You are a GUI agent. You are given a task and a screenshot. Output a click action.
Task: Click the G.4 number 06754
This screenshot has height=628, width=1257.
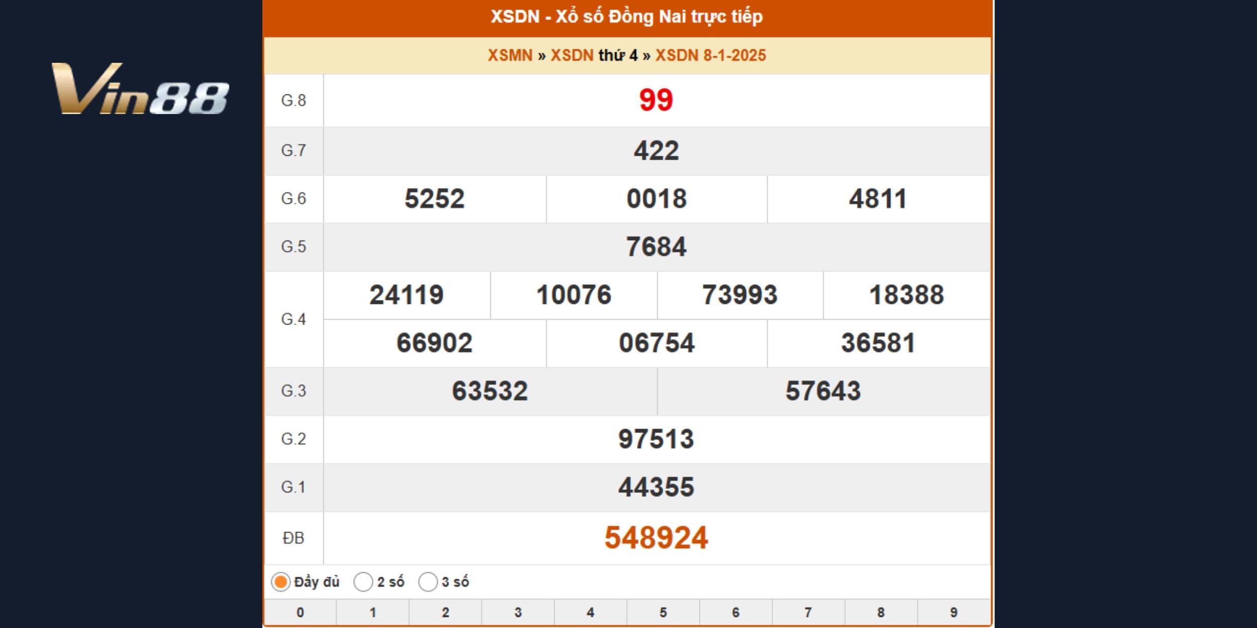coord(656,343)
